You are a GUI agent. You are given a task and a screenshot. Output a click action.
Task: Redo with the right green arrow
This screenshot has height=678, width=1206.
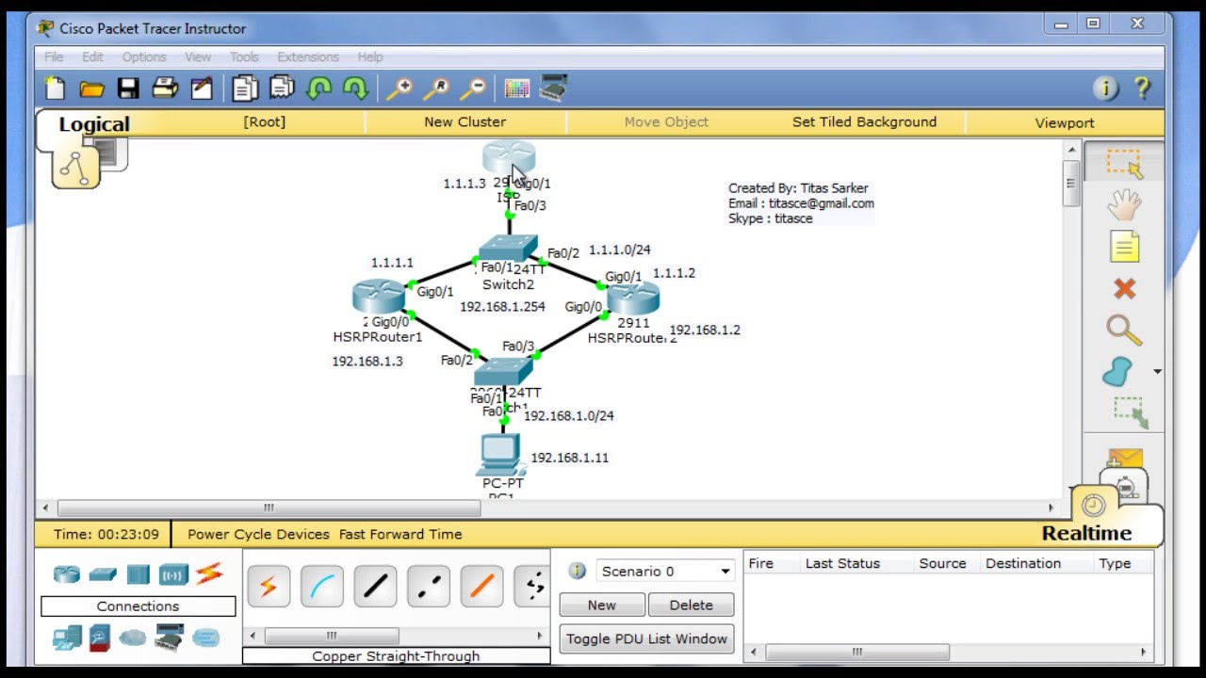click(355, 89)
